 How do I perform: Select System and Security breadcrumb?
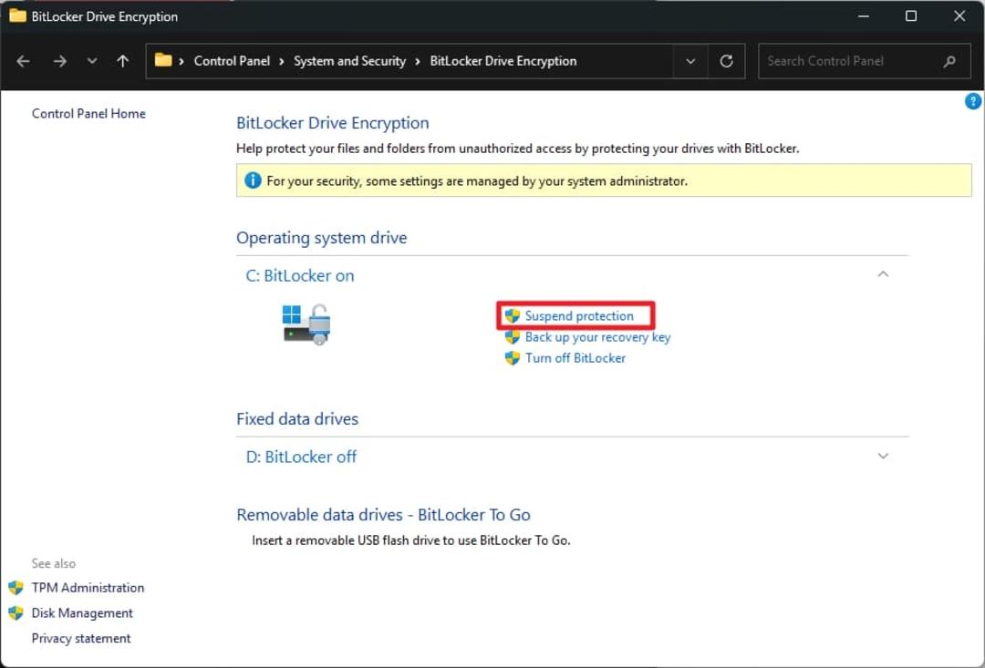click(x=350, y=61)
